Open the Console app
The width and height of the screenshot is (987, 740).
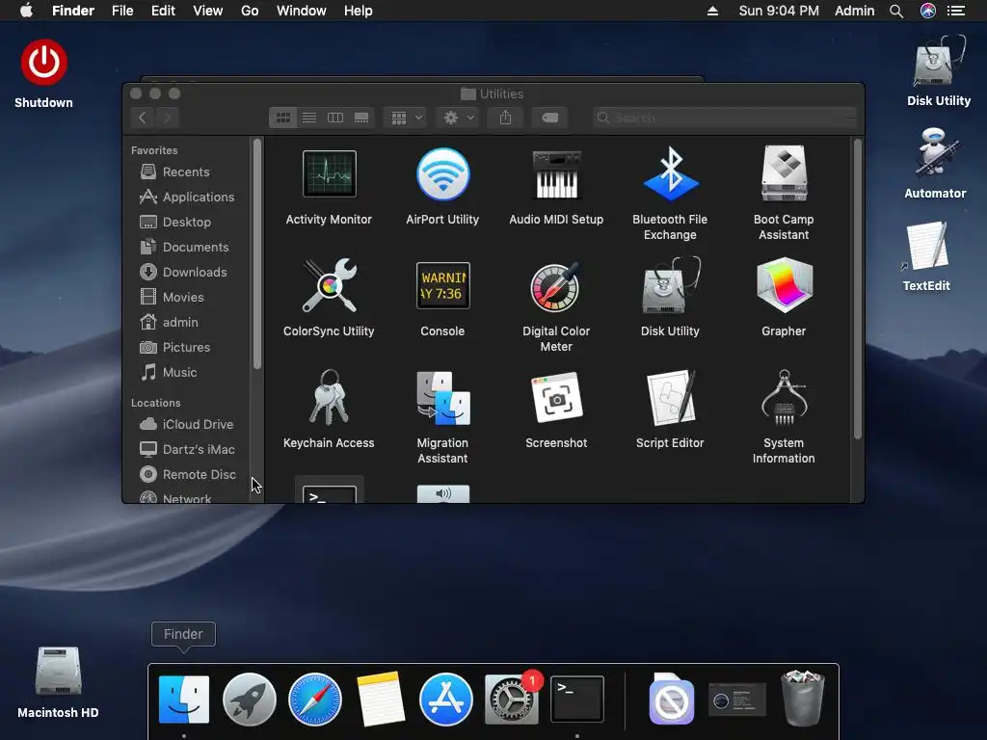click(442, 285)
